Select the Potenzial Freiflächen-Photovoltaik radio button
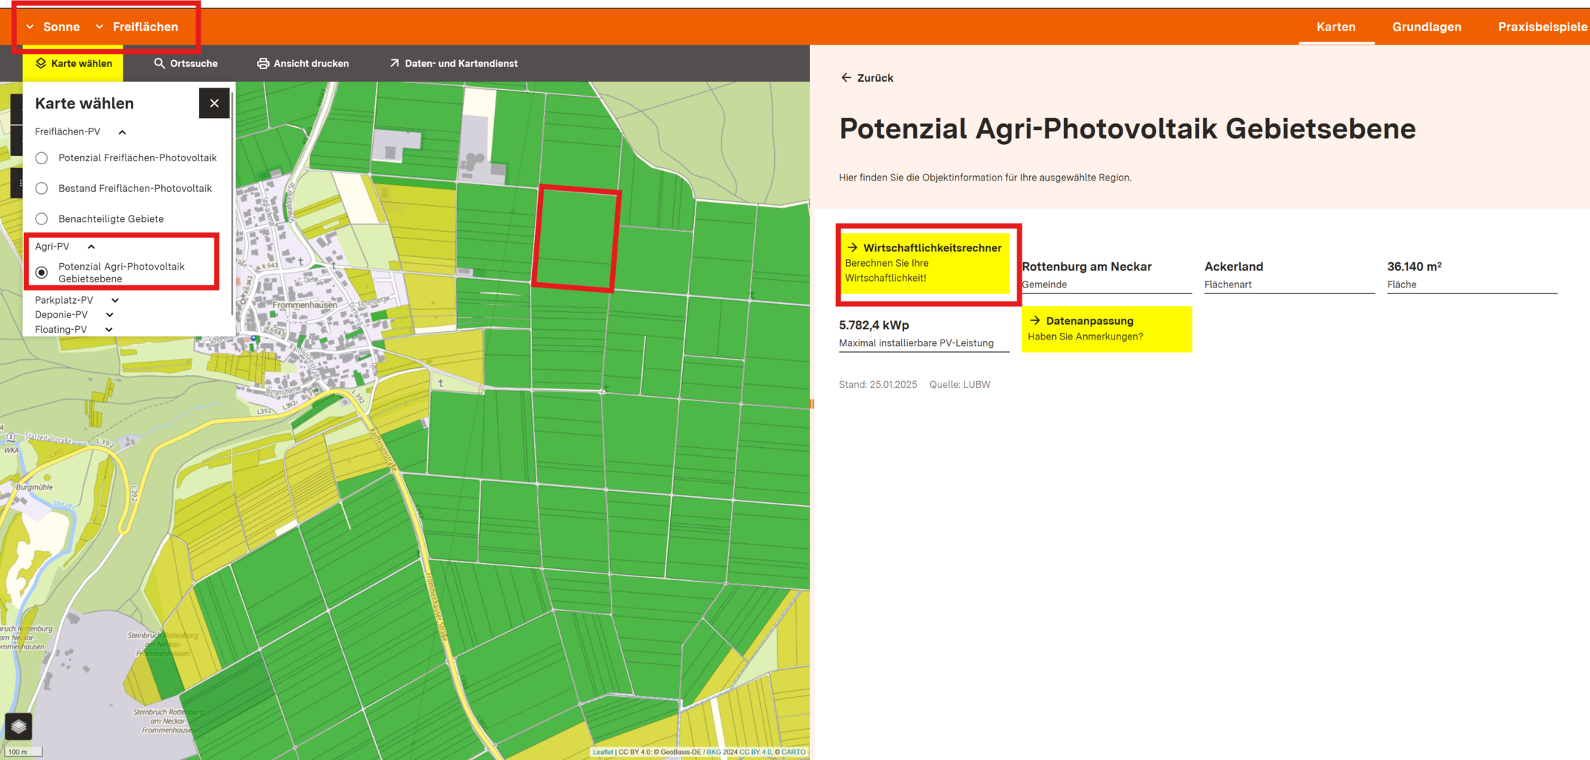The image size is (1590, 760). (x=42, y=157)
